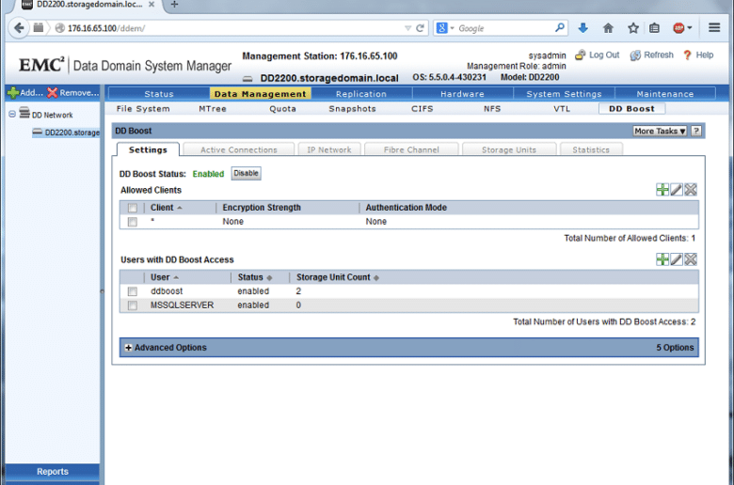Click the Remove system red X icon
The width and height of the screenshot is (734, 485).
52,93
